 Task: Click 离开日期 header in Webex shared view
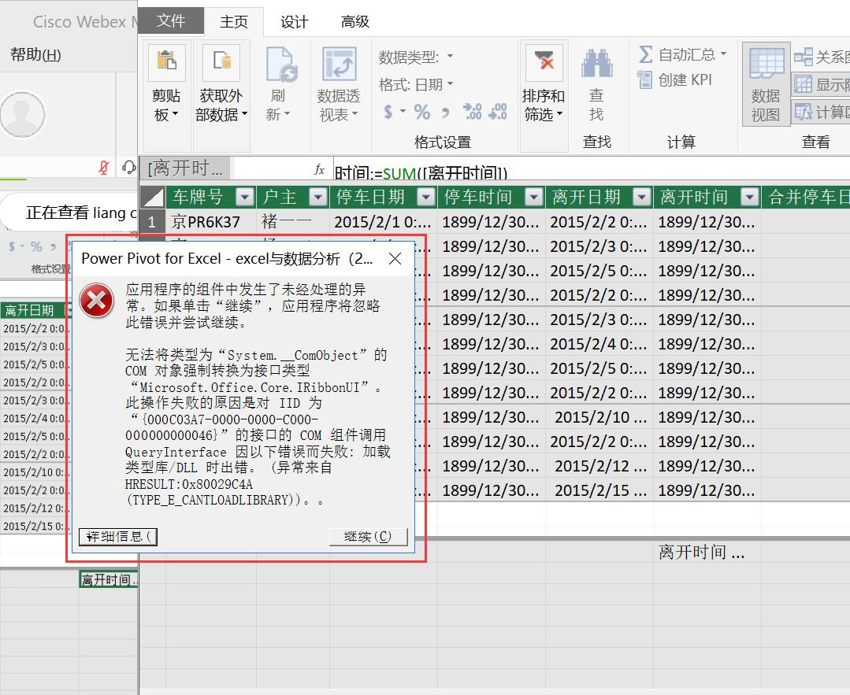pyautogui.click(x=30, y=310)
